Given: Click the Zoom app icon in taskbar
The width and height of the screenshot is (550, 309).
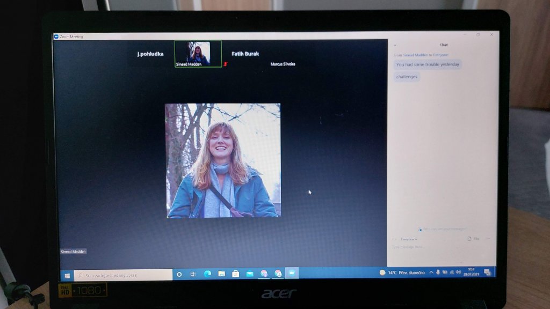Looking at the screenshot, I should click(x=292, y=273).
